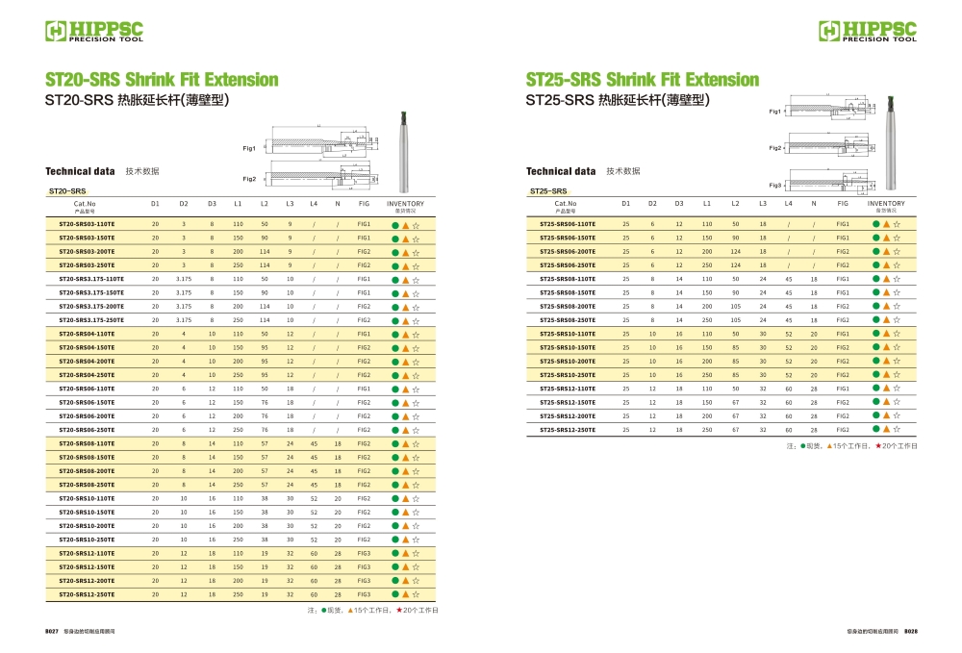Click the '3.175' cell in row ST20-SRS3.175-200TE
962x653 pixels.
pos(184,307)
